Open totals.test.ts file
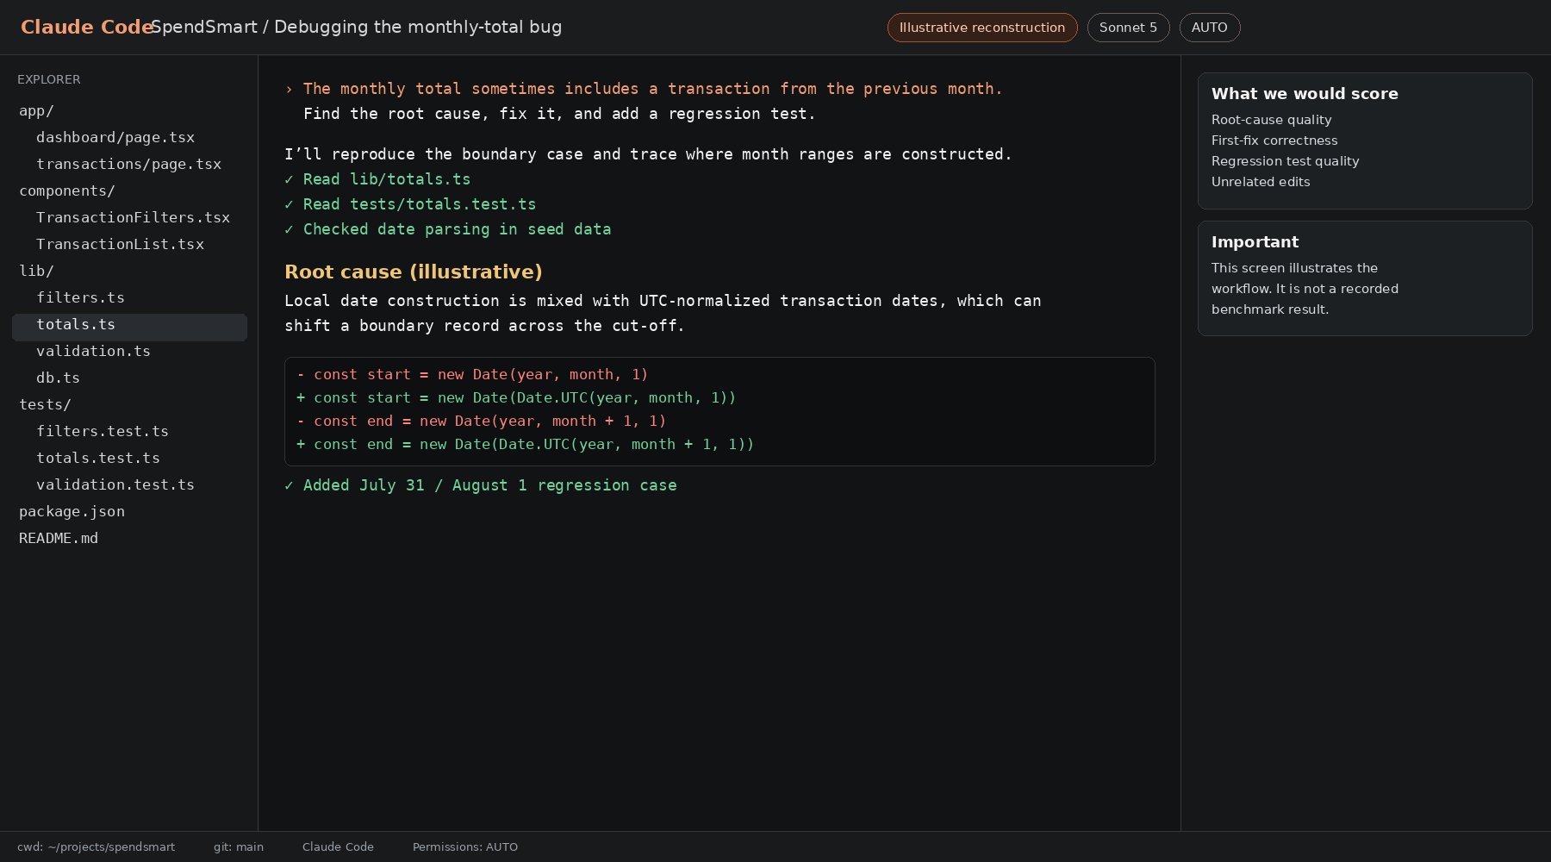Image resolution: width=1551 pixels, height=862 pixels. click(98, 459)
